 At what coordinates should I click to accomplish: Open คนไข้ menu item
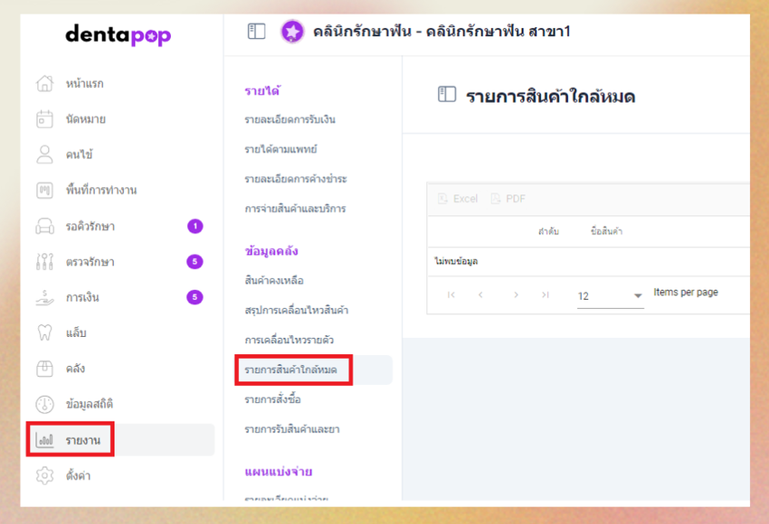click(79, 154)
